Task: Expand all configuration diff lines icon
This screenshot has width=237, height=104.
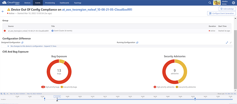Action: (x=227, y=43)
